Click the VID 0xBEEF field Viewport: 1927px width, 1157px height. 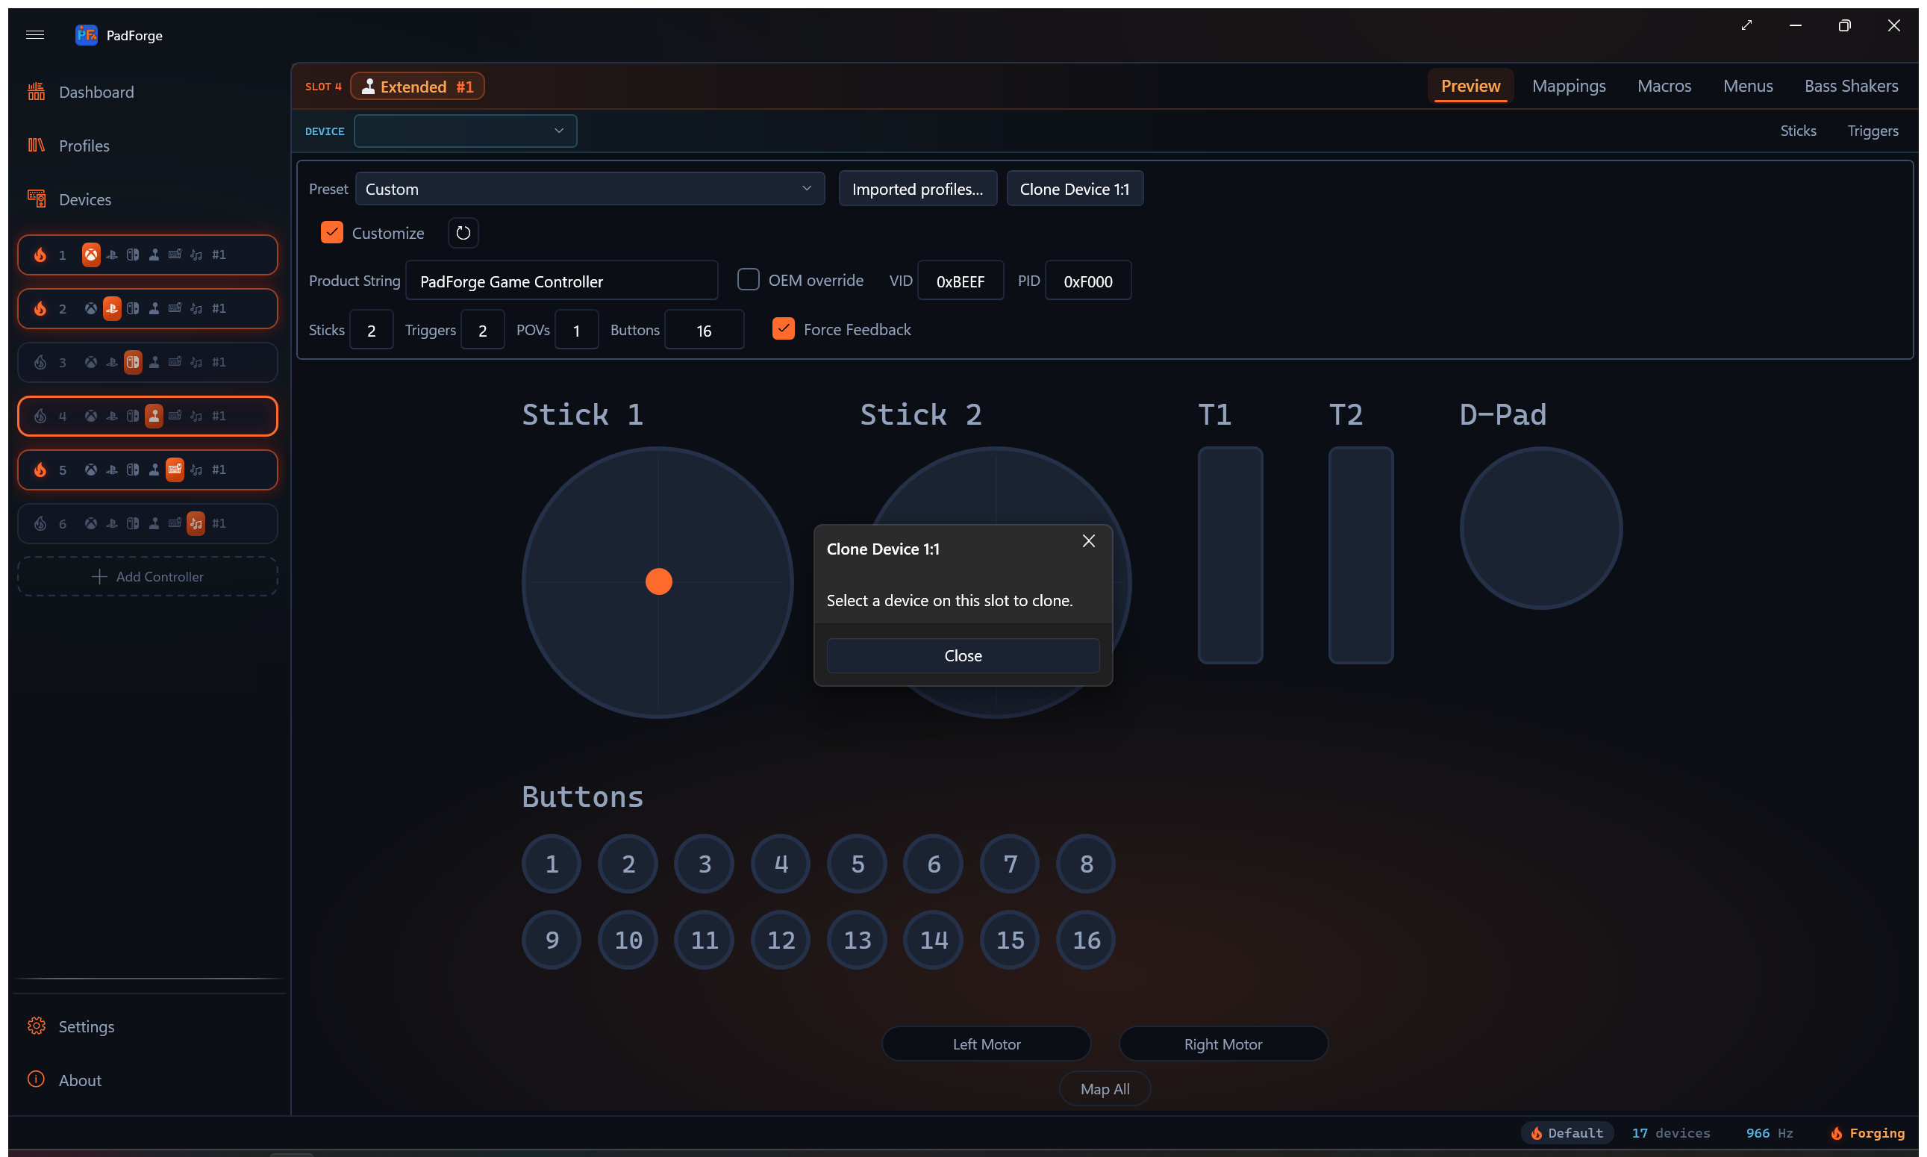tap(961, 281)
